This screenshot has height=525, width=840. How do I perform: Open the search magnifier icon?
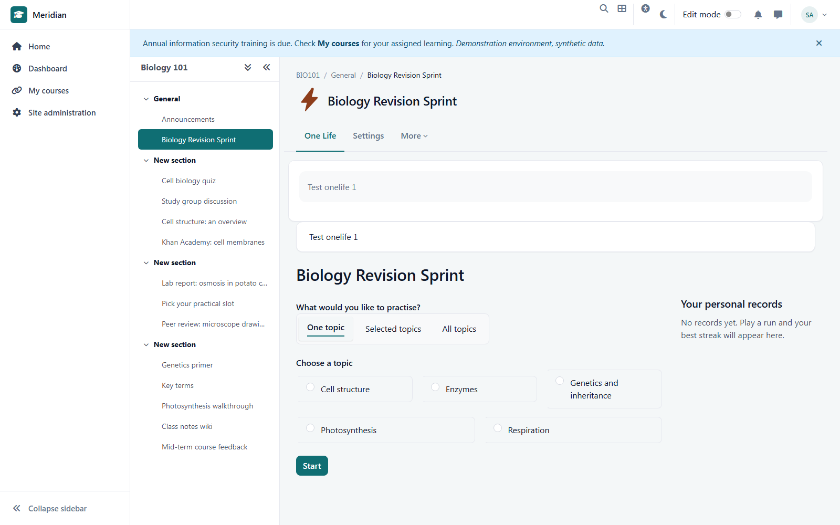[604, 8]
